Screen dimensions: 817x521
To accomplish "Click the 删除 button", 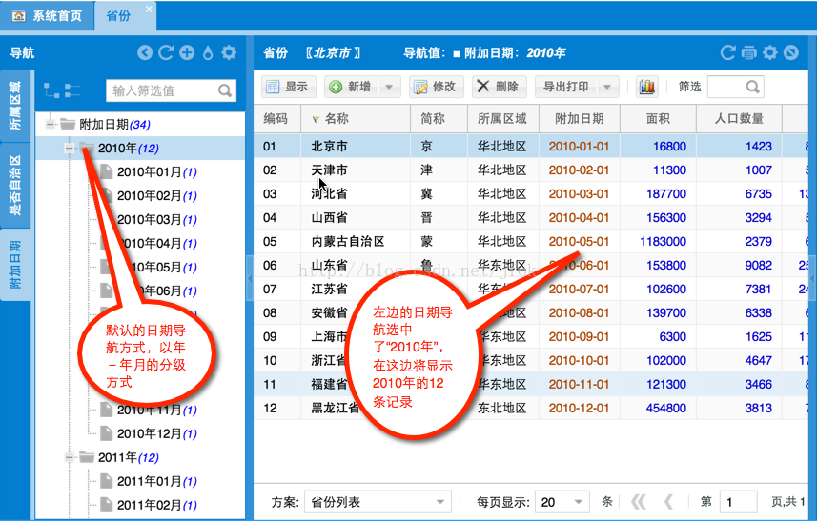I will [x=498, y=87].
